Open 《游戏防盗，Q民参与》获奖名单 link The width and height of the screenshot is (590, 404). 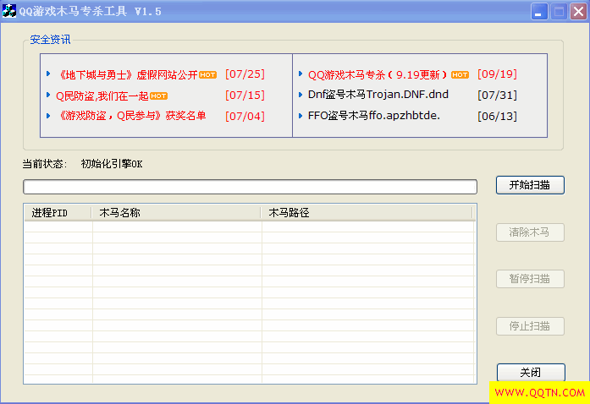pyautogui.click(x=130, y=116)
